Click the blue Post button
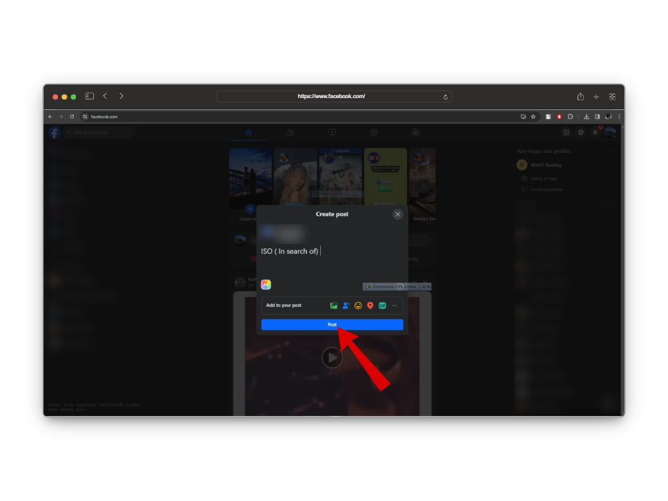 [x=332, y=324]
